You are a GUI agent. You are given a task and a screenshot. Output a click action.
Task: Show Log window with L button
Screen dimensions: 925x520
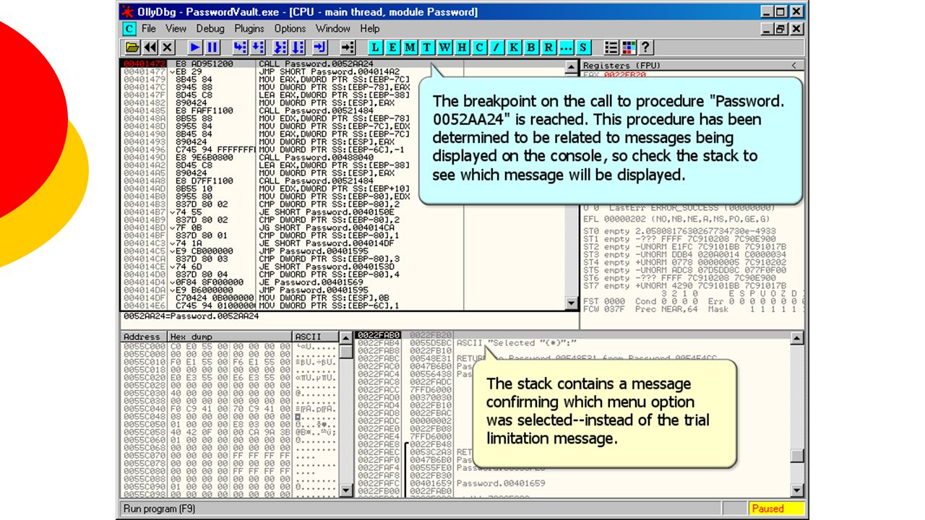point(375,48)
